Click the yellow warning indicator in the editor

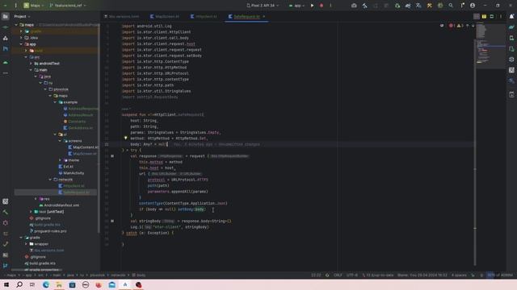pyautogui.click(x=460, y=26)
